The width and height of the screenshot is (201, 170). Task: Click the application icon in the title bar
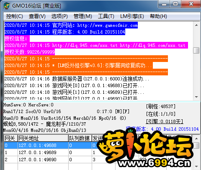pos(7,6)
